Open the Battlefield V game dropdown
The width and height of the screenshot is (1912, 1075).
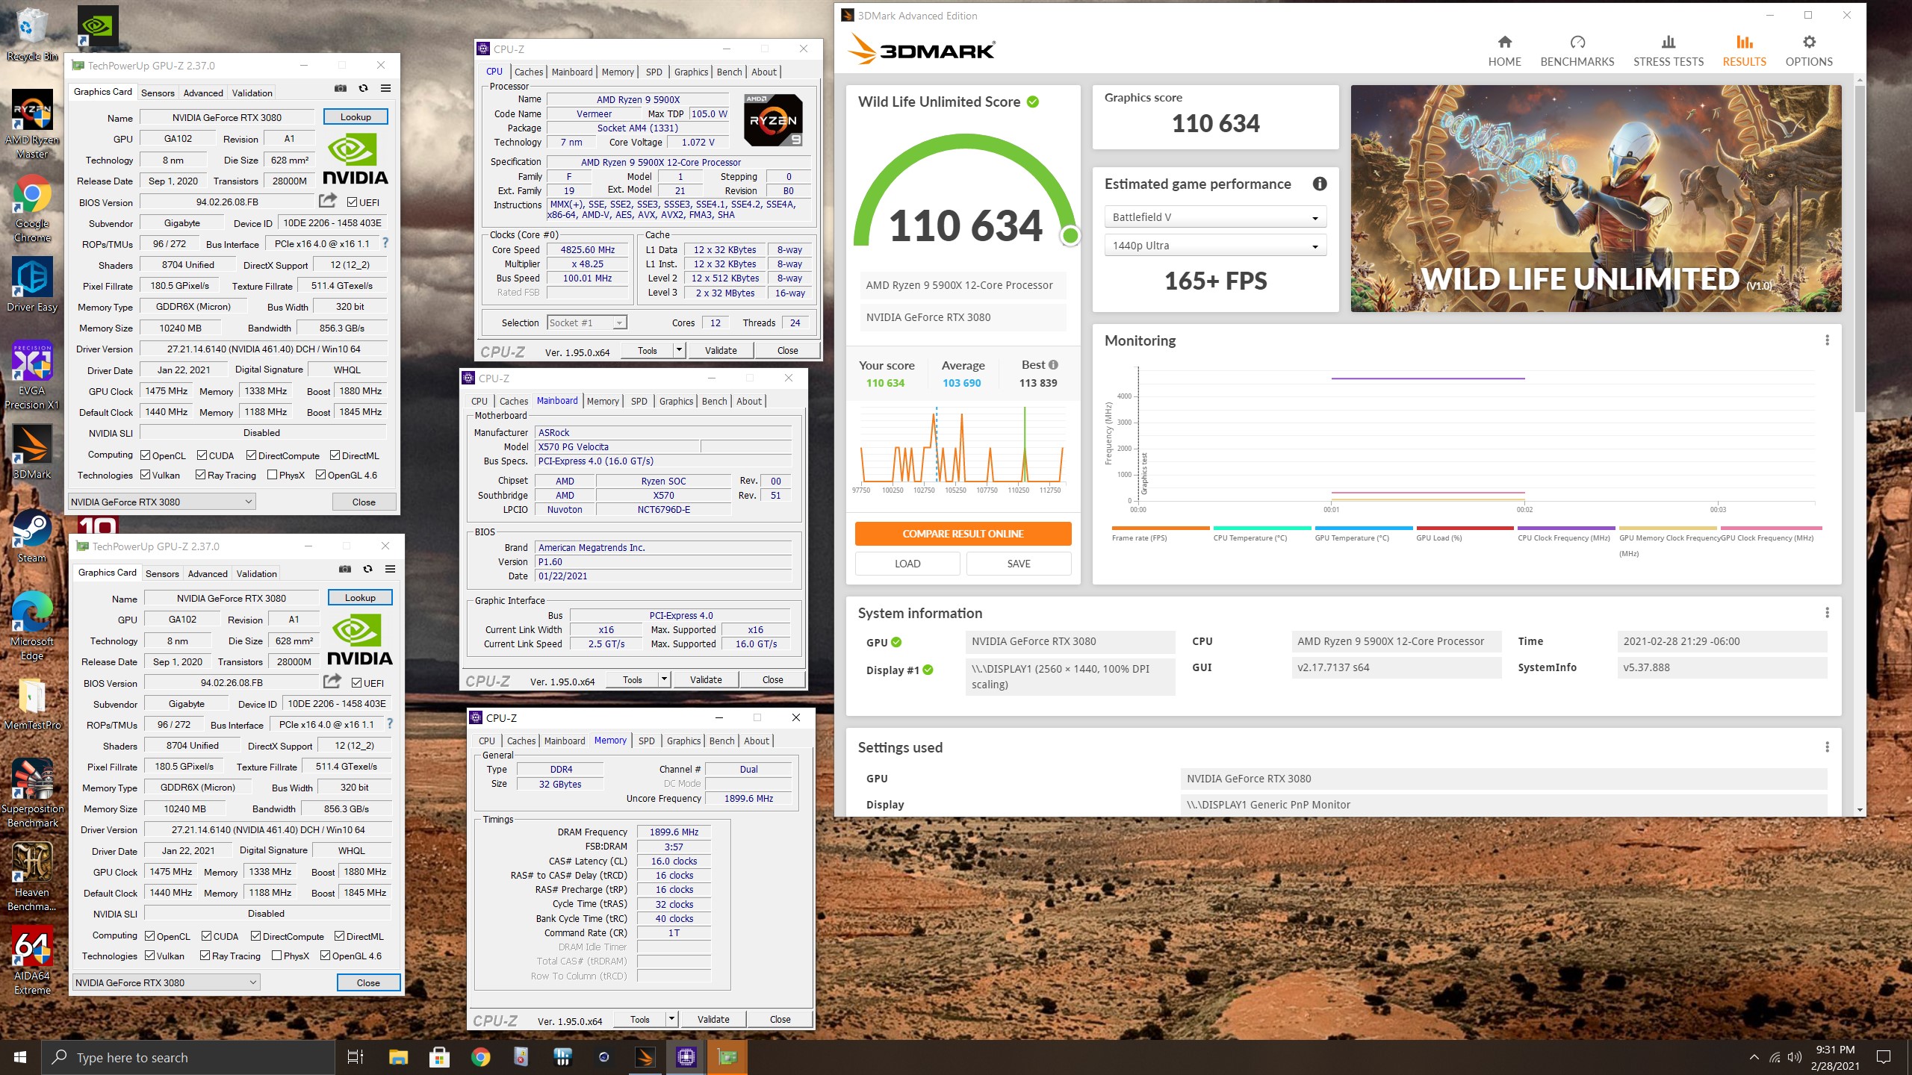click(1215, 217)
